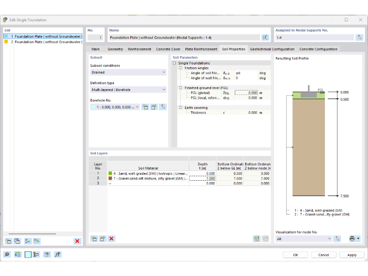Click the units 0.00 icon at bottom

[x=17, y=254]
